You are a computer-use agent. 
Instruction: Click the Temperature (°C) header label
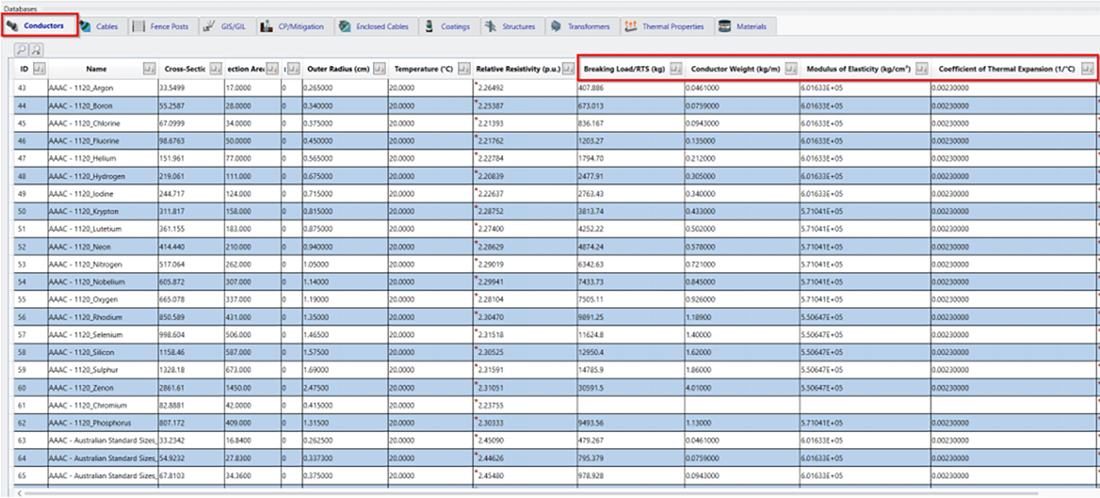(x=423, y=69)
